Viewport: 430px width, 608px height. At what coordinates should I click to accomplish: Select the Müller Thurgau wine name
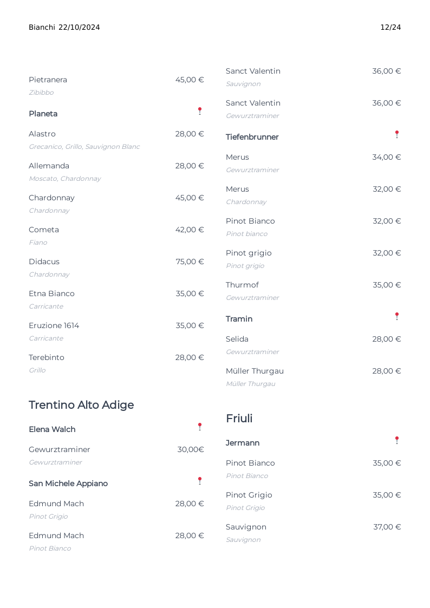tap(255, 371)
